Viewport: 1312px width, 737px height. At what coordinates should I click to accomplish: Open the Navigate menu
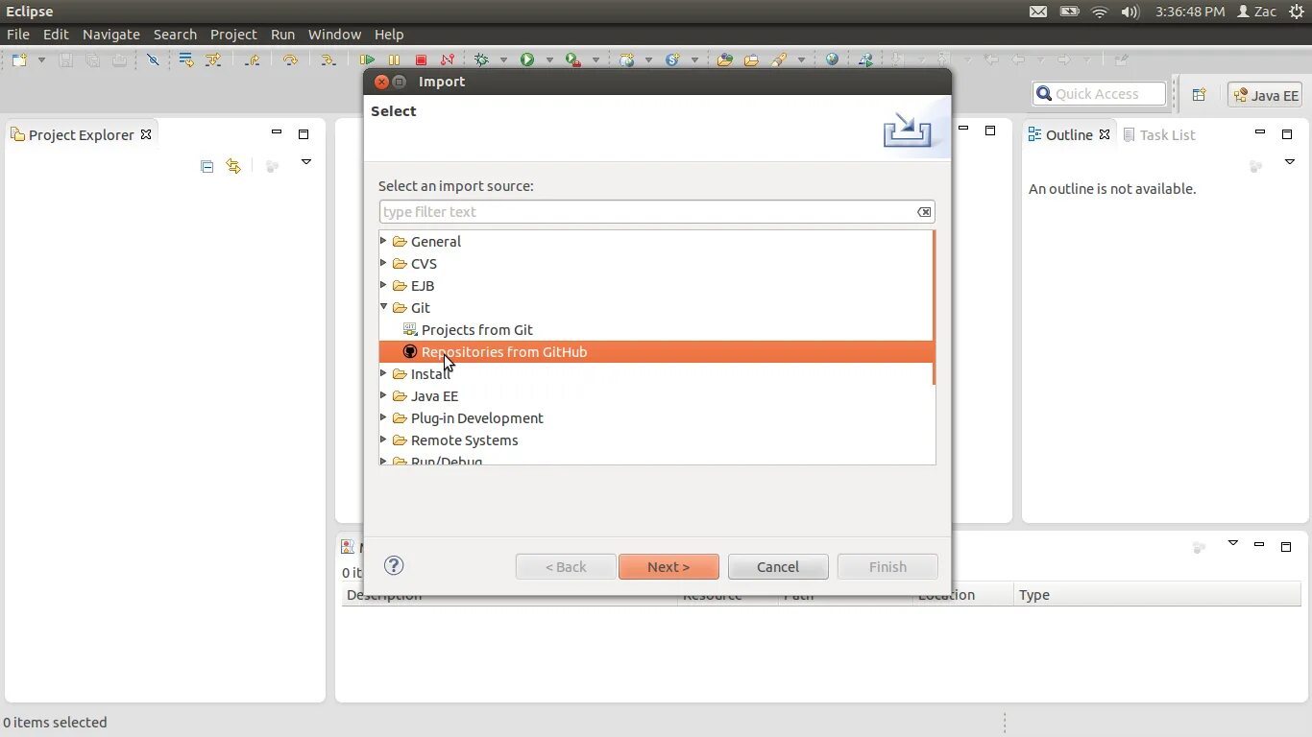coord(110,34)
